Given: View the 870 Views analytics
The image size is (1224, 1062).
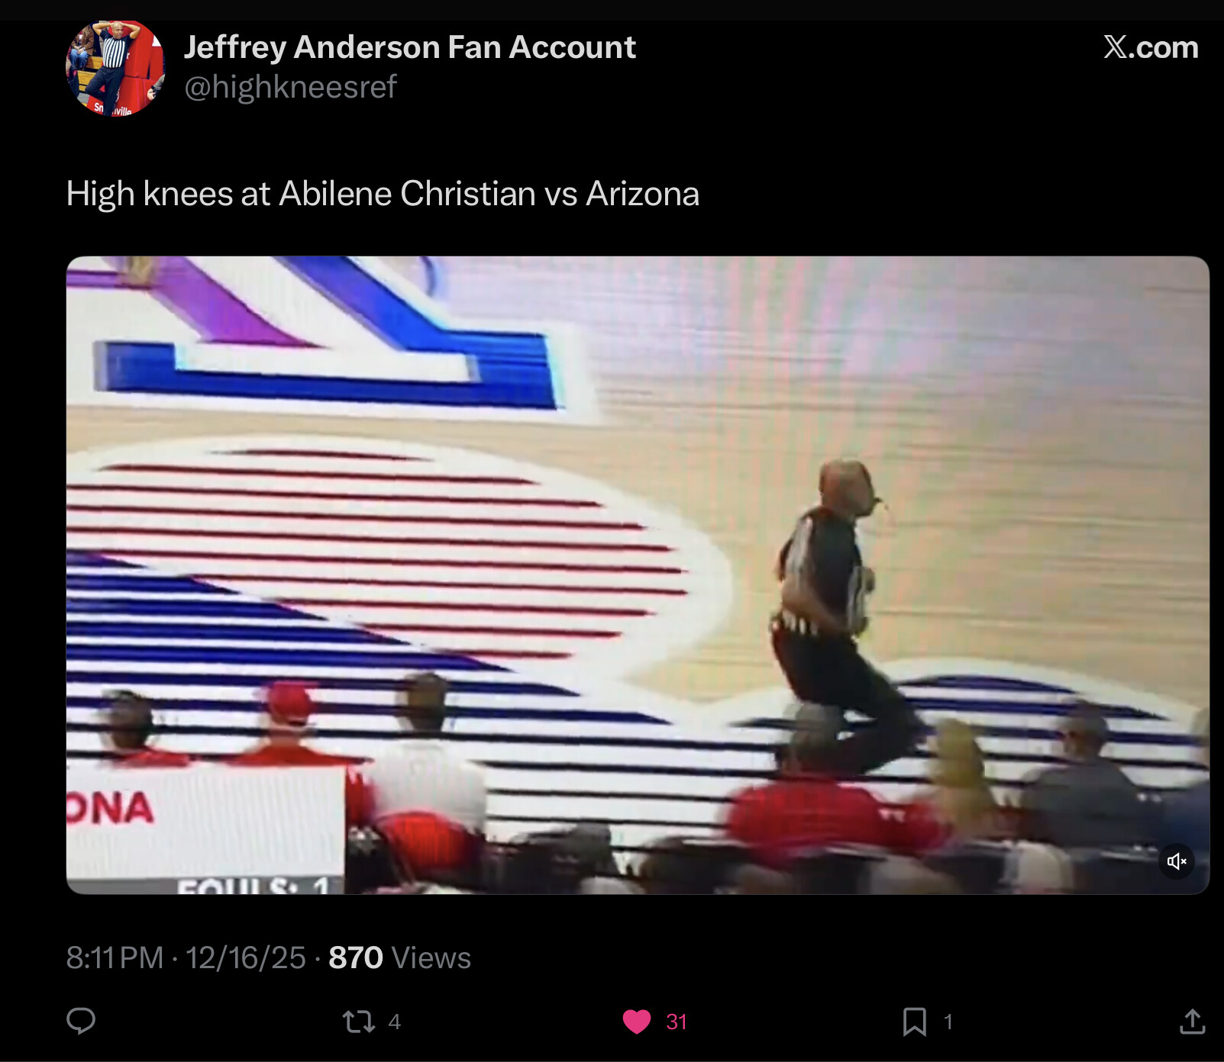Looking at the screenshot, I should [399, 957].
